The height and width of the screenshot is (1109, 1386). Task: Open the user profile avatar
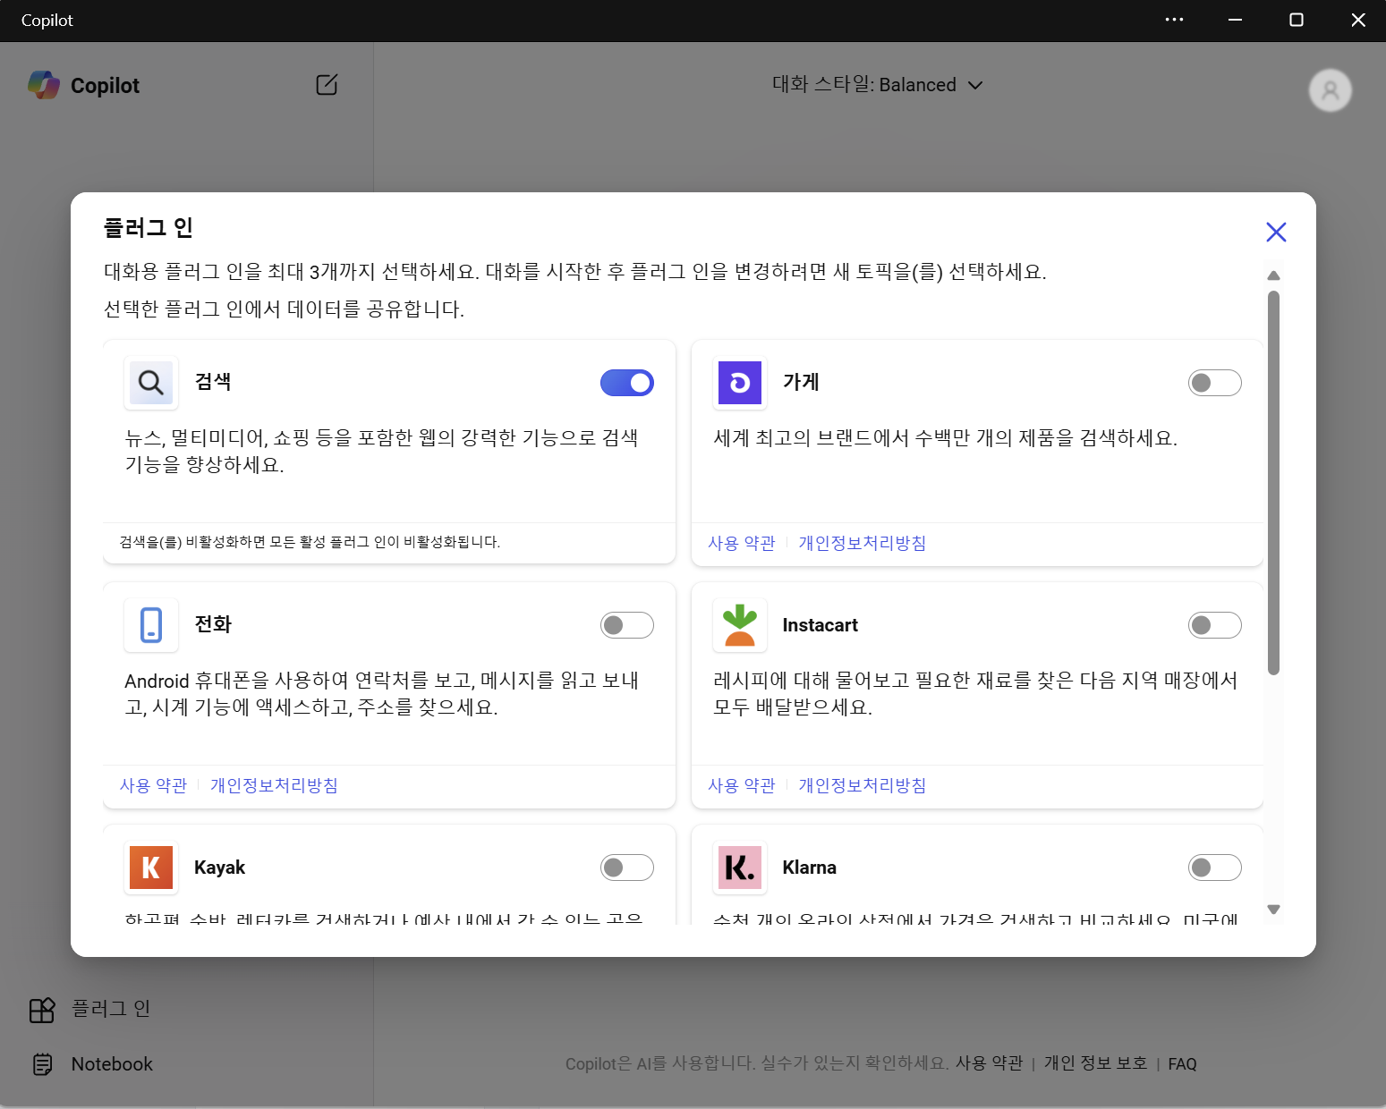pyautogui.click(x=1330, y=90)
